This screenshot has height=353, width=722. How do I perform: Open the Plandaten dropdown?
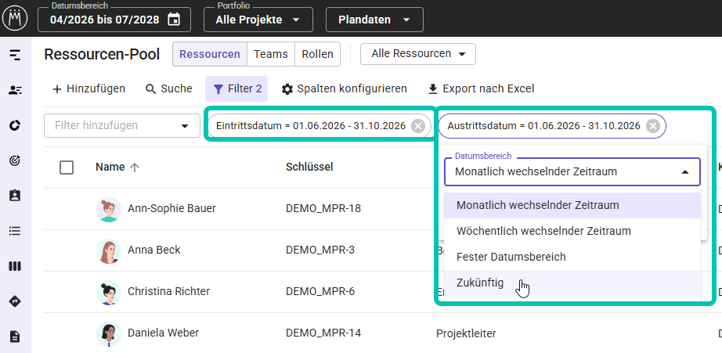tap(374, 20)
